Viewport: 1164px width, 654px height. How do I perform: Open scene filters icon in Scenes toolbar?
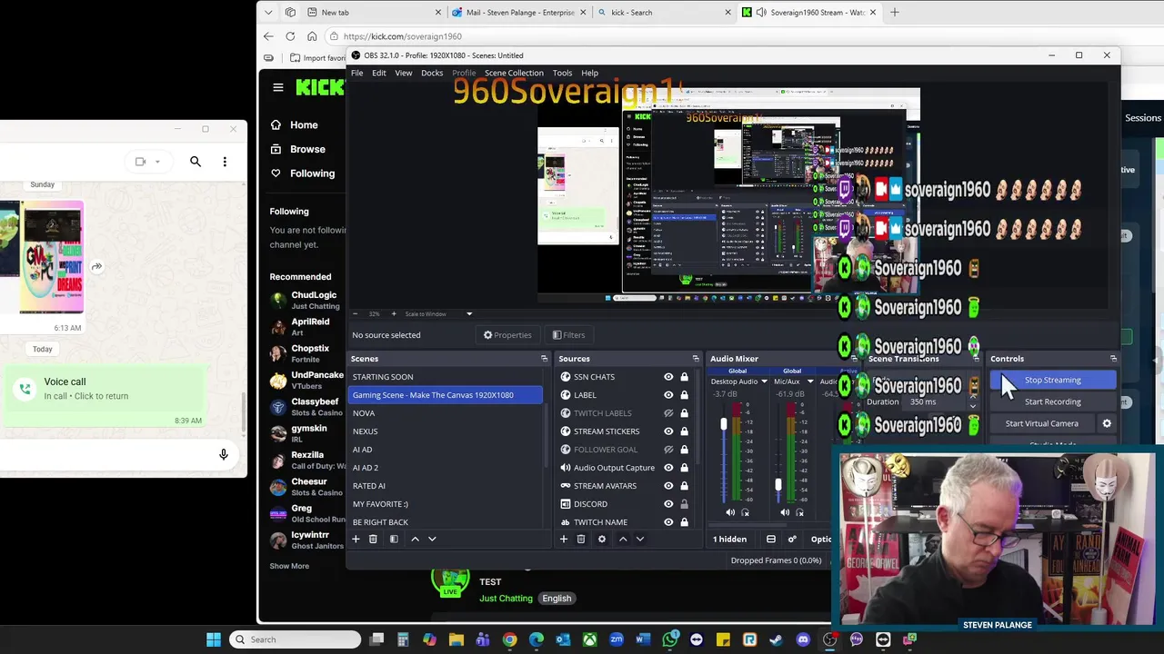pyautogui.click(x=394, y=539)
